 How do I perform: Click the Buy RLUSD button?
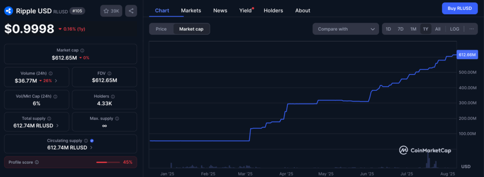click(460, 8)
